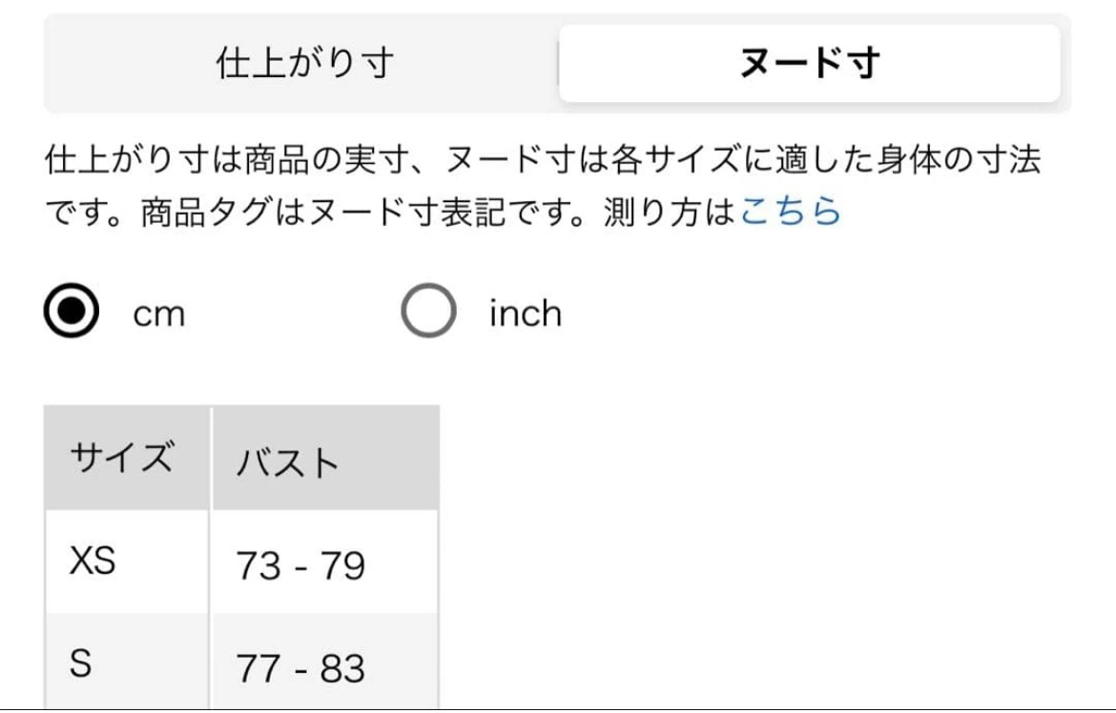Click the cm unit label
This screenshot has width=1116, height=713.
point(159,313)
